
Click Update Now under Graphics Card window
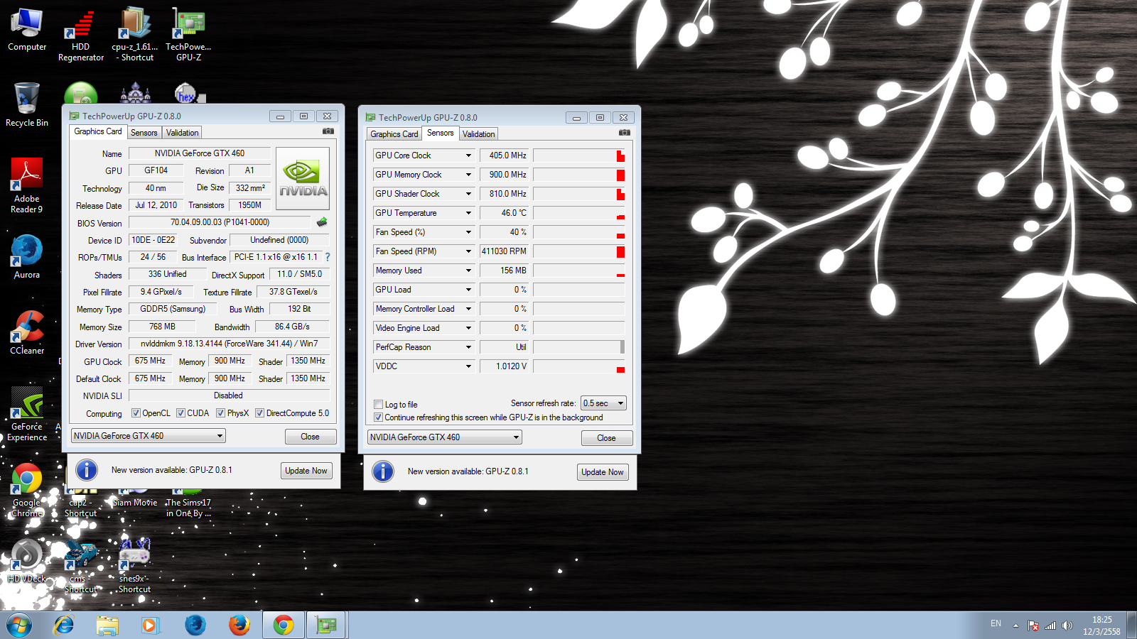[x=306, y=471]
